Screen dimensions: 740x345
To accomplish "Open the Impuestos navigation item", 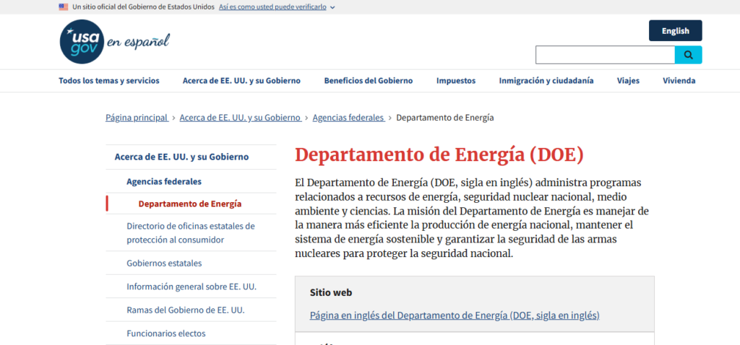I will pyautogui.click(x=455, y=81).
